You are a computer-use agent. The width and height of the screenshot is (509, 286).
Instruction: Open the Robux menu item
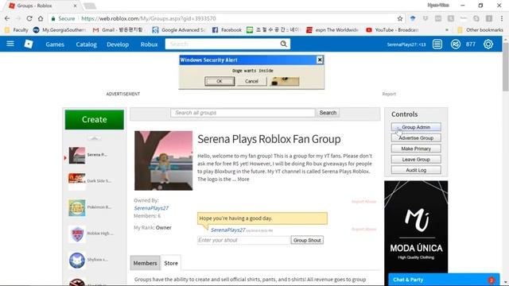(x=149, y=44)
